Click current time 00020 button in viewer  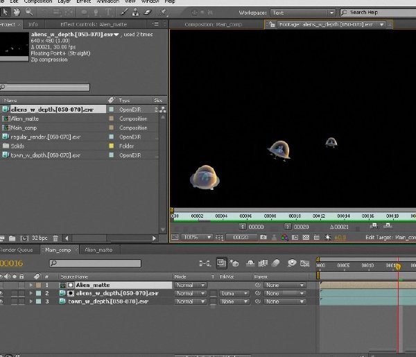(x=241, y=237)
